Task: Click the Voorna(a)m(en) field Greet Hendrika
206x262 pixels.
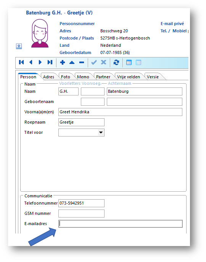Action: tap(120, 112)
